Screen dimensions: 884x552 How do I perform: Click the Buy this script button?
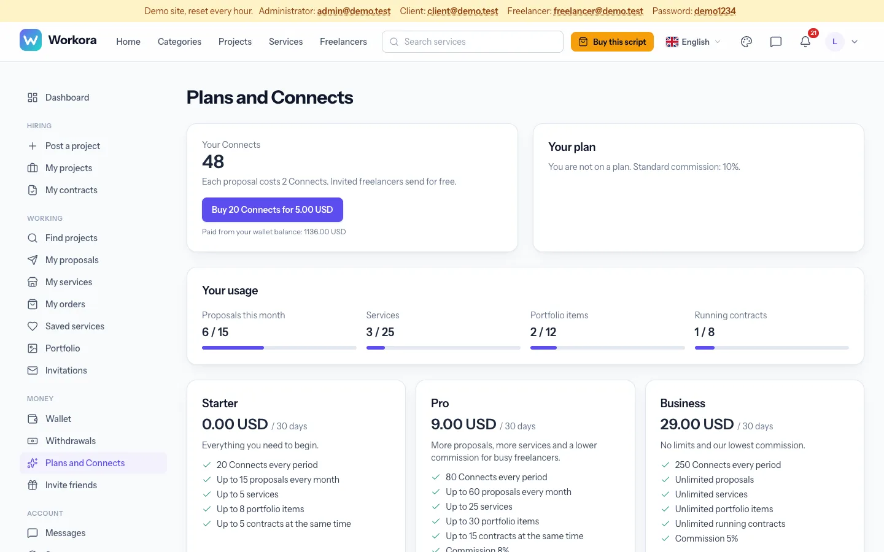(612, 42)
